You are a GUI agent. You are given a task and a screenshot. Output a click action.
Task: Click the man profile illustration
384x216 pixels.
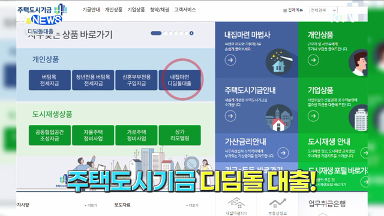point(358,62)
